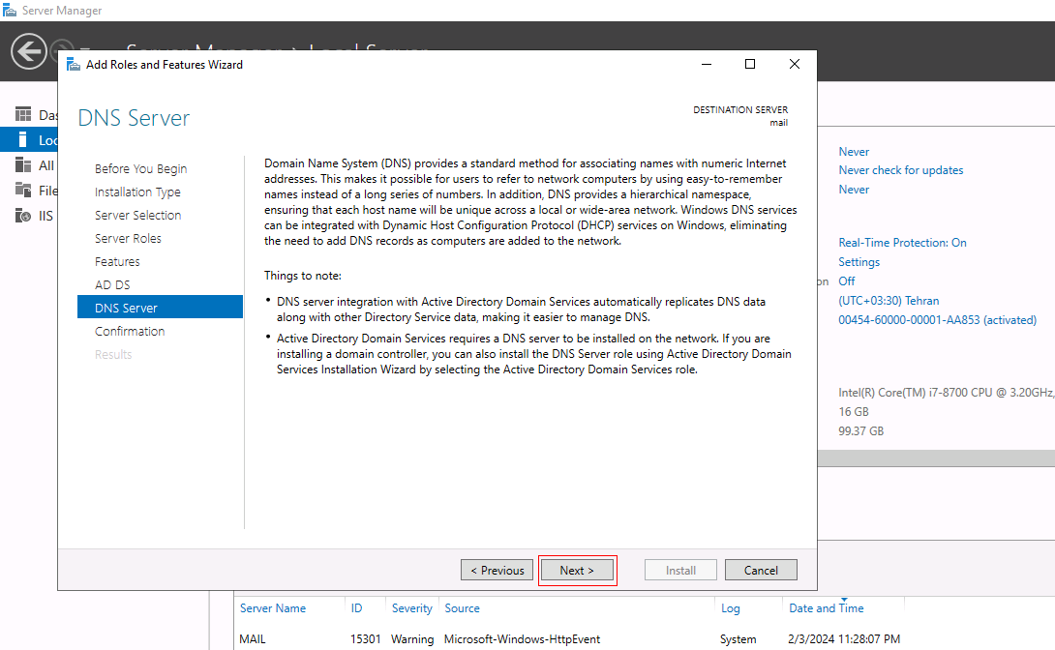Jump to the Server Selection step

pyautogui.click(x=138, y=215)
